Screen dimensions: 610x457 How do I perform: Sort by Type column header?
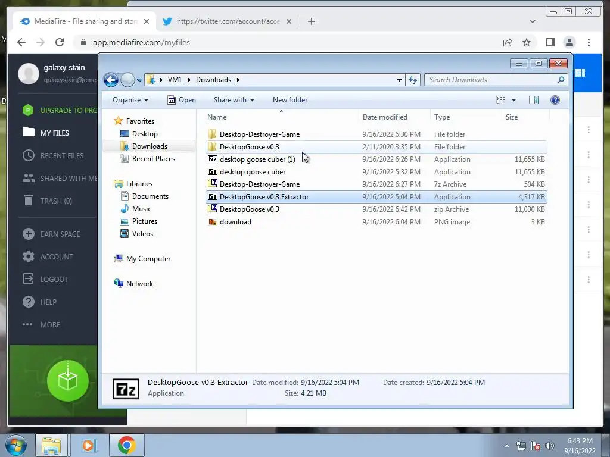point(442,117)
